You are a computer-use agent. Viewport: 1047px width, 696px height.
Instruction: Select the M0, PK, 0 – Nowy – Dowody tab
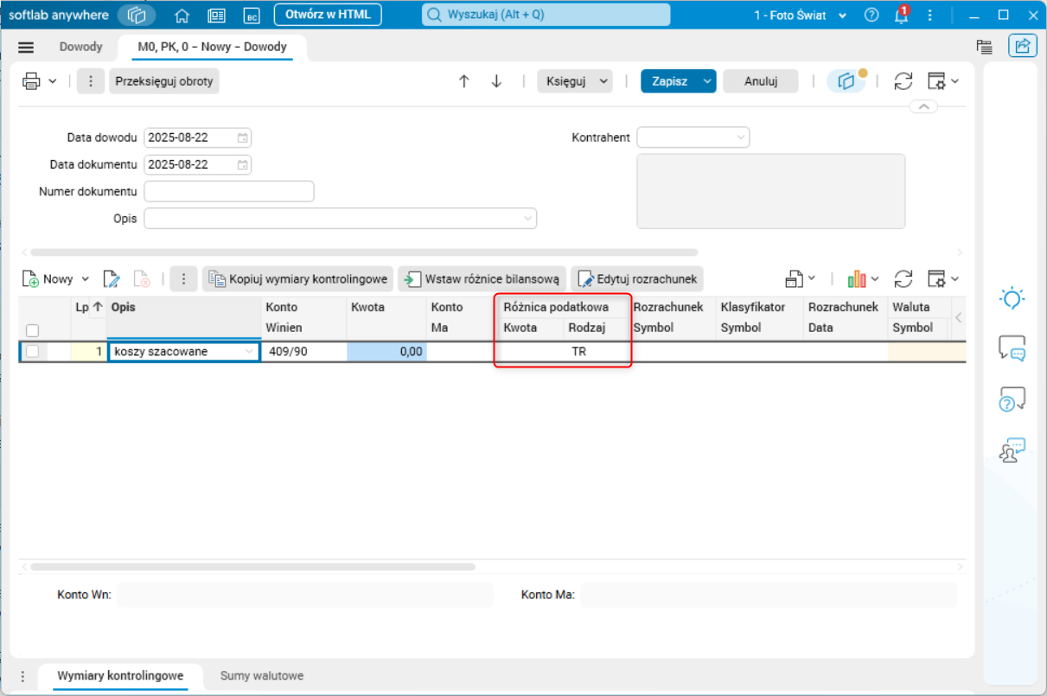[x=212, y=47]
